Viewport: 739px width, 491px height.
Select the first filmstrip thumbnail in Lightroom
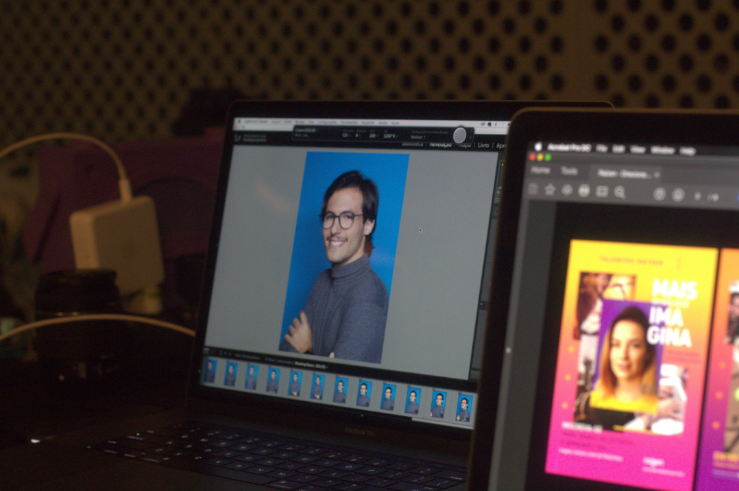click(x=210, y=371)
